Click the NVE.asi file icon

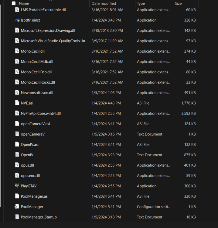click(17, 103)
